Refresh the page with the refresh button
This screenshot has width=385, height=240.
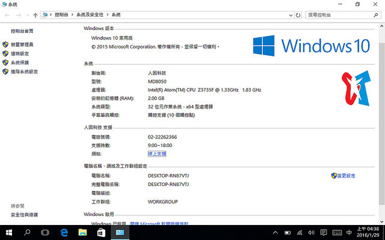(x=298, y=15)
